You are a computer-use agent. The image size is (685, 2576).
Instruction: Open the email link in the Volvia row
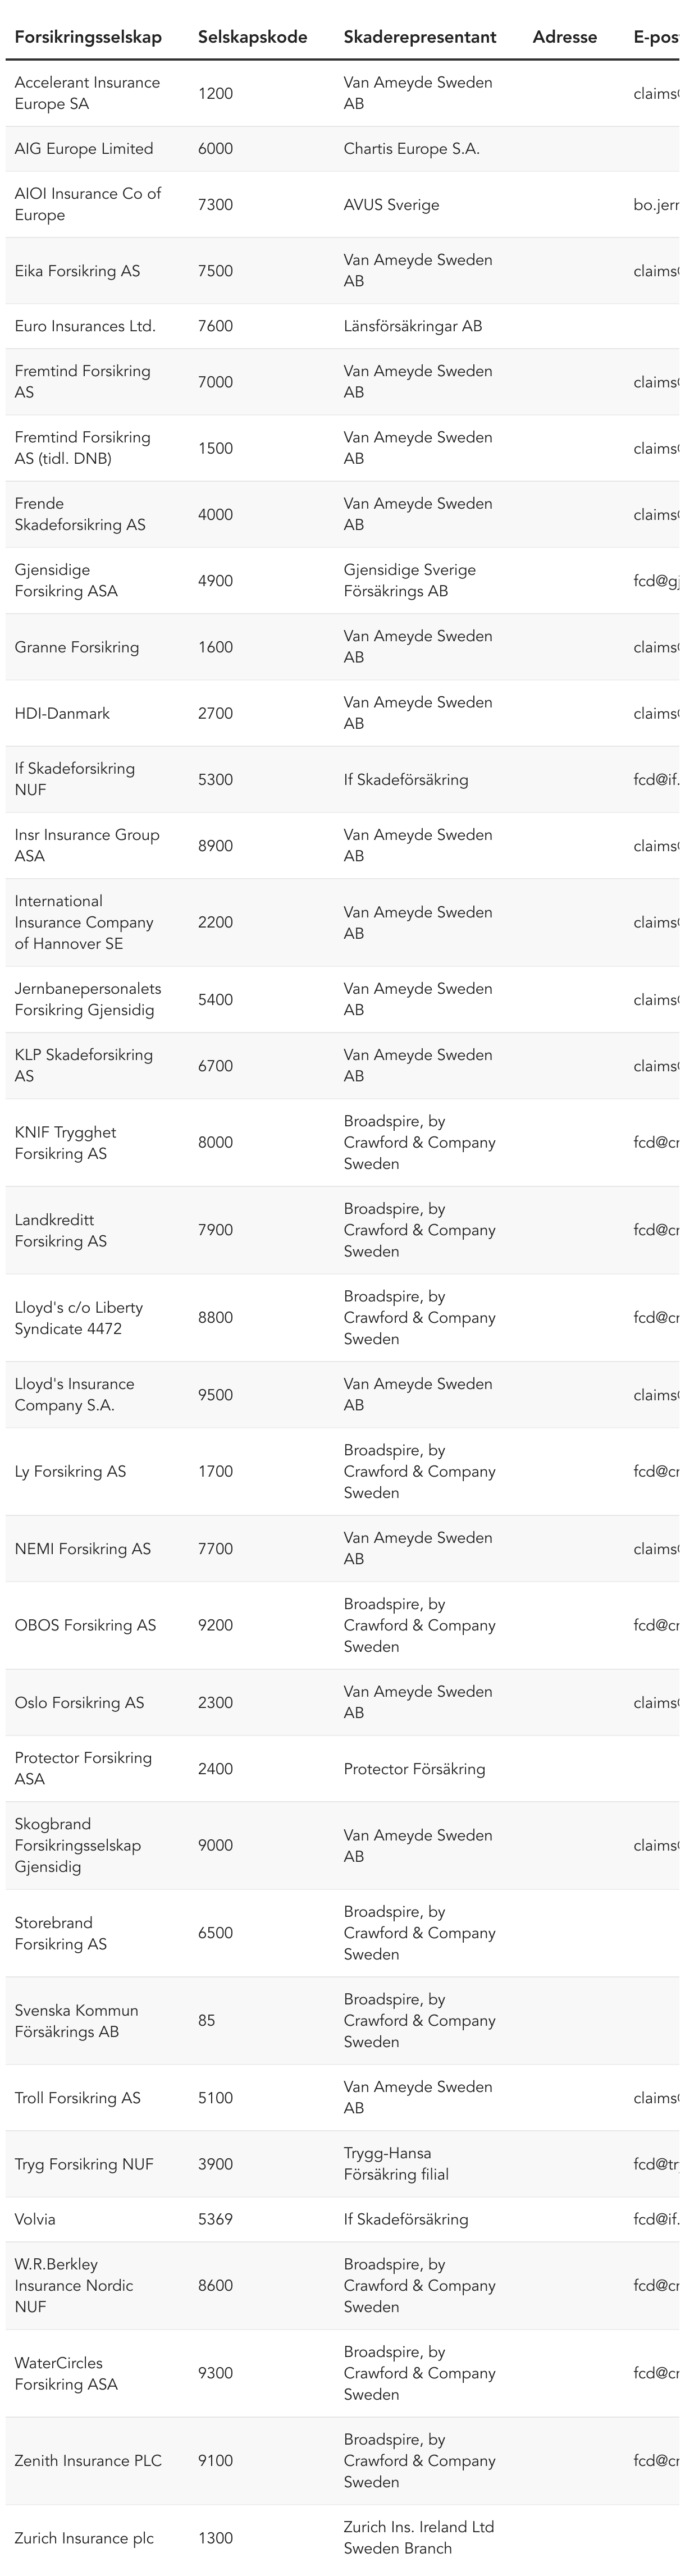[x=656, y=2219]
